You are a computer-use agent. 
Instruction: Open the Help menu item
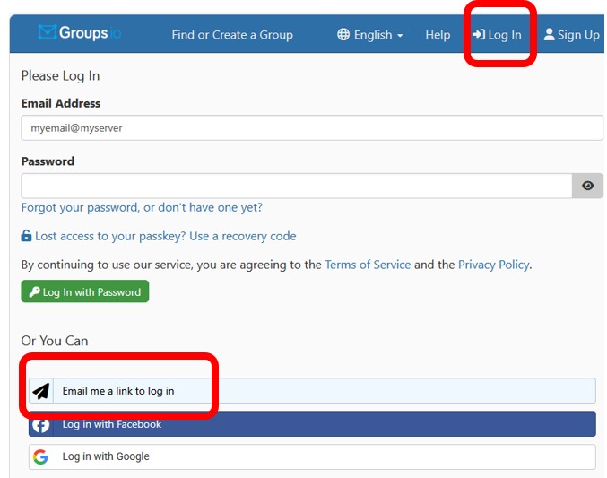tap(438, 35)
